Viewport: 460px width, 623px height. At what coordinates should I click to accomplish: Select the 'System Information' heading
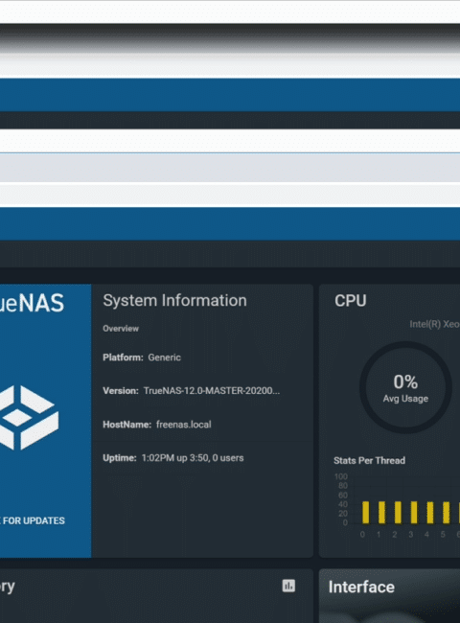point(174,300)
